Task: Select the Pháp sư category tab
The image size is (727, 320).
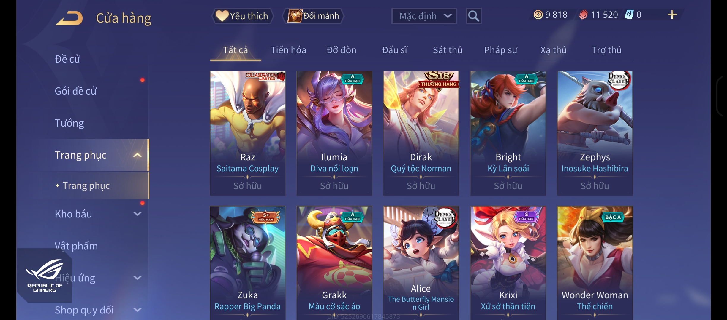Action: pos(500,50)
